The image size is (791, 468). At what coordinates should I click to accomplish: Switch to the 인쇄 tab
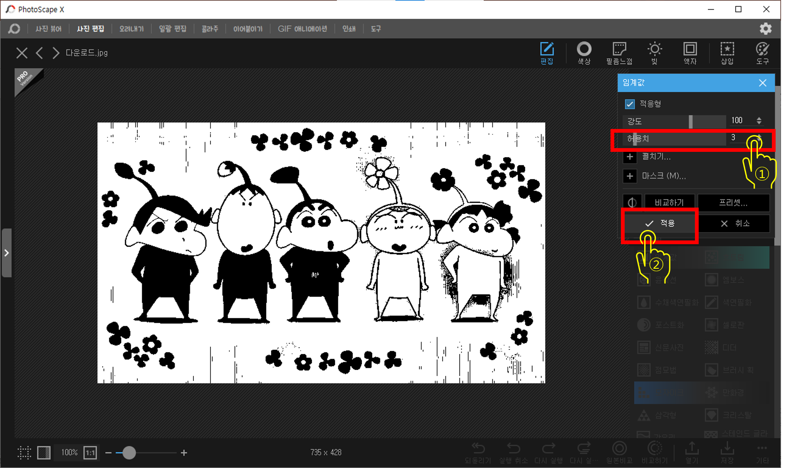point(349,29)
